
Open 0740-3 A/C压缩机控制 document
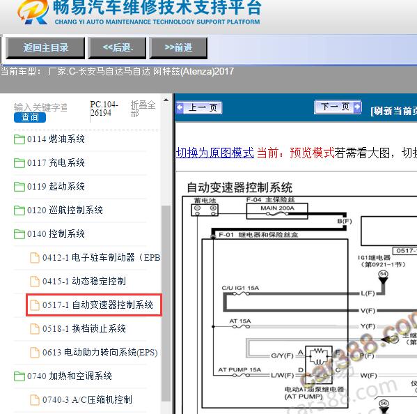87,399
